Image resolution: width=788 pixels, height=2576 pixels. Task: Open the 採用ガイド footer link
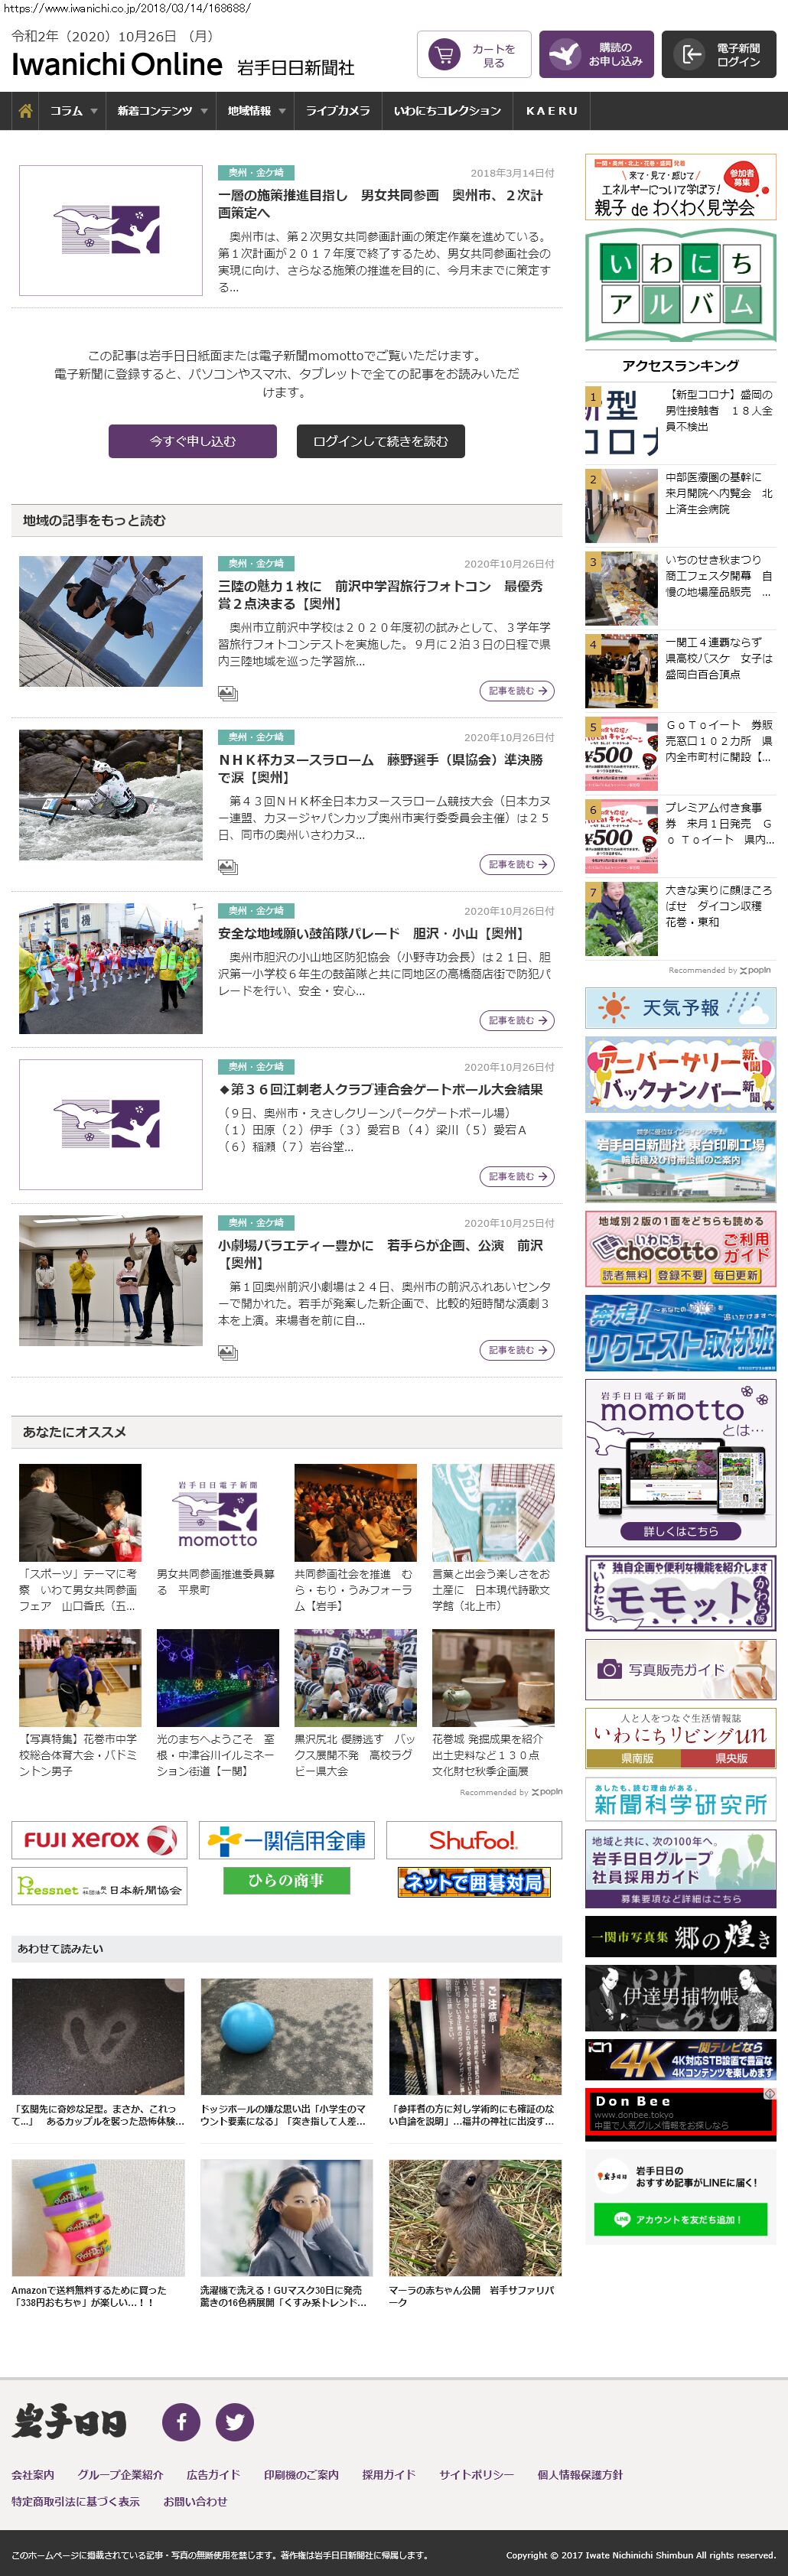(x=388, y=2474)
